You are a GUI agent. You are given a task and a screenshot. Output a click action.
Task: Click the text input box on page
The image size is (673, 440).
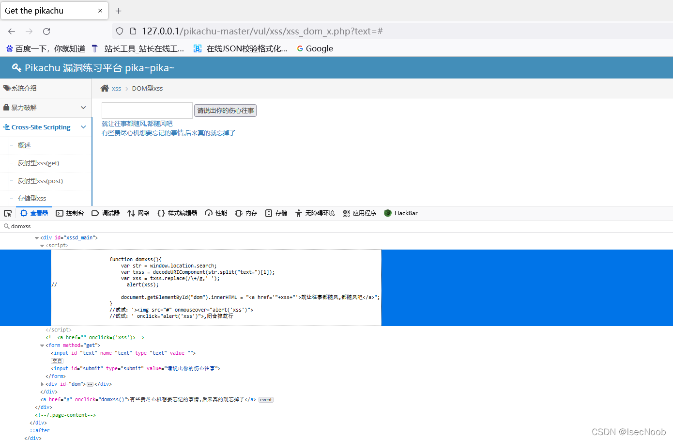[147, 110]
